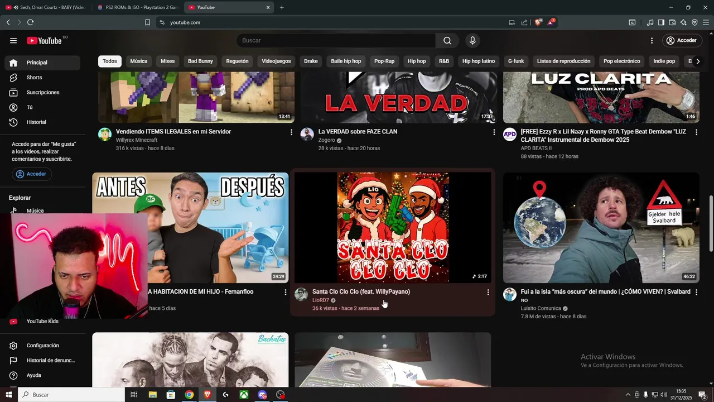Open LioRD7 channel link

click(321, 300)
